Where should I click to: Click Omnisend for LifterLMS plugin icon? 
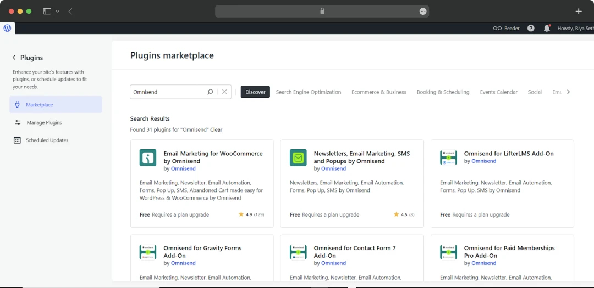click(449, 157)
